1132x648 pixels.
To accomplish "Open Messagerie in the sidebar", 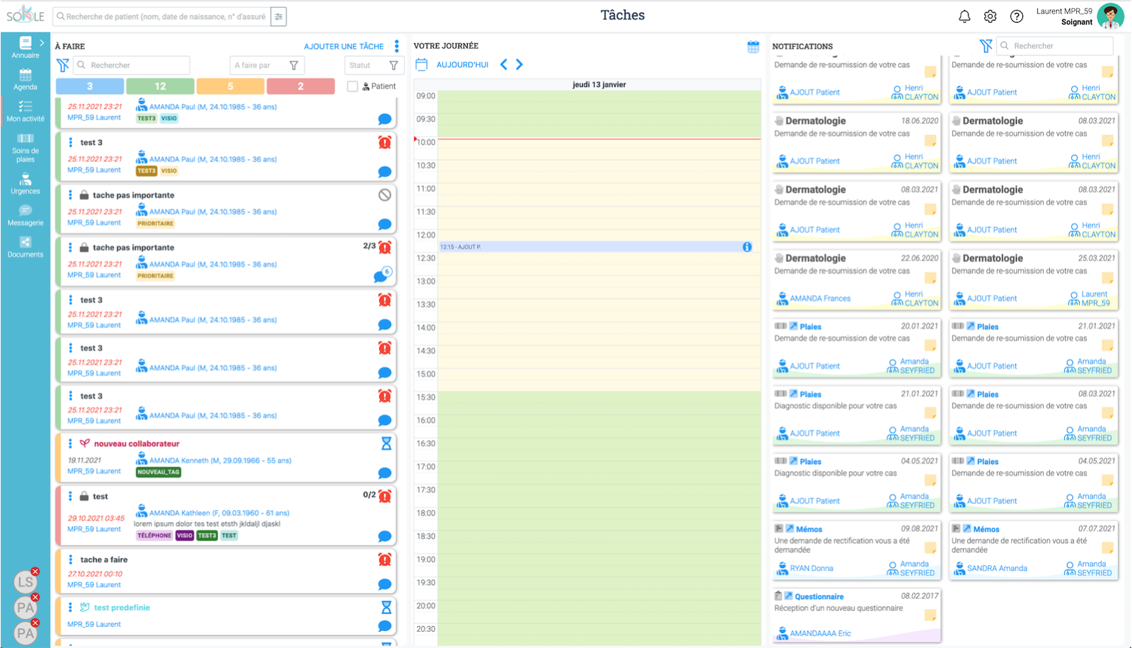I will click(25, 216).
